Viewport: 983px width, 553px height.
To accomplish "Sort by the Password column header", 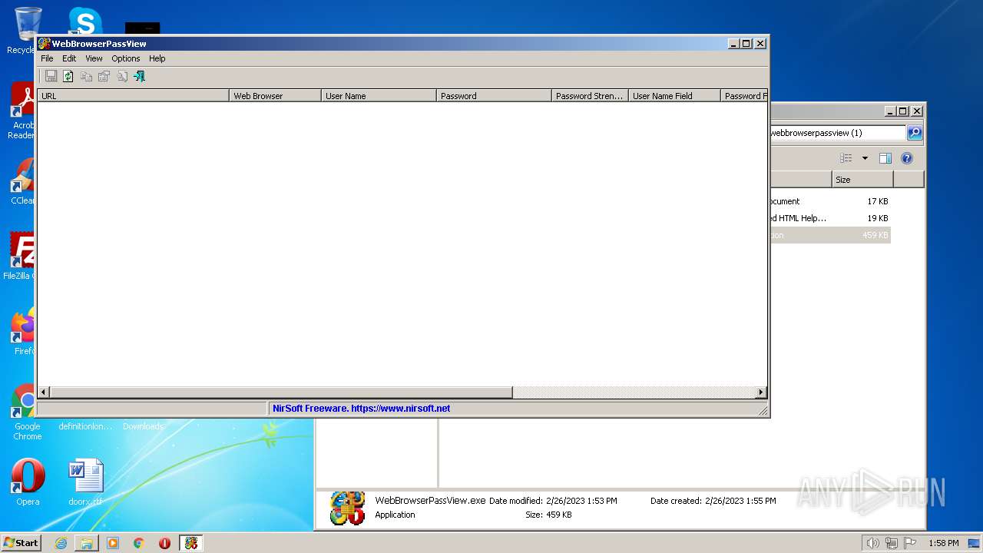I will coord(495,96).
